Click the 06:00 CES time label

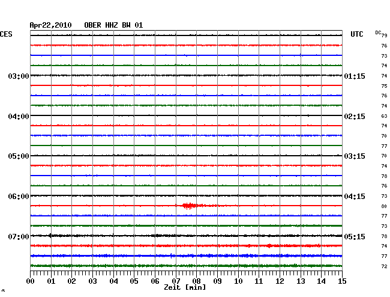(x=19, y=197)
